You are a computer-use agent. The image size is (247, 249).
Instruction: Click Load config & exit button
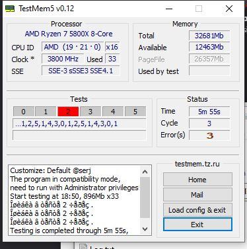[197, 210]
